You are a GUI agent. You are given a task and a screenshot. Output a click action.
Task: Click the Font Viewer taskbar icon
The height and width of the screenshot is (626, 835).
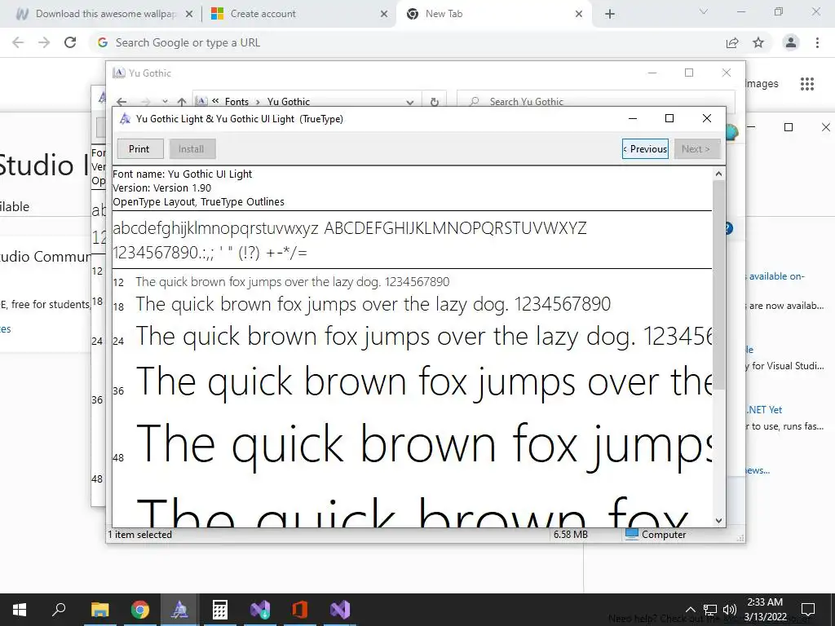(x=179, y=610)
